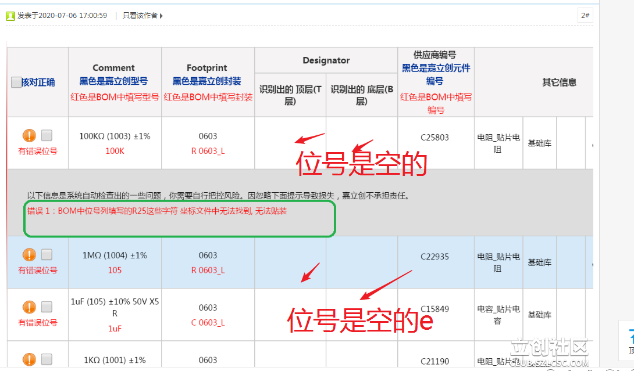Click the orange warning icon in the 1uF row
Screen dimensions: 634x371
tap(29, 307)
